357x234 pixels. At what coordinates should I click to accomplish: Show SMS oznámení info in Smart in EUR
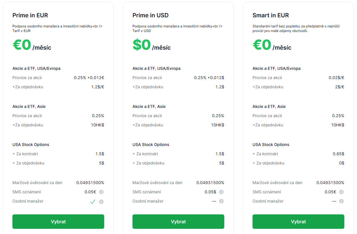click(341, 192)
